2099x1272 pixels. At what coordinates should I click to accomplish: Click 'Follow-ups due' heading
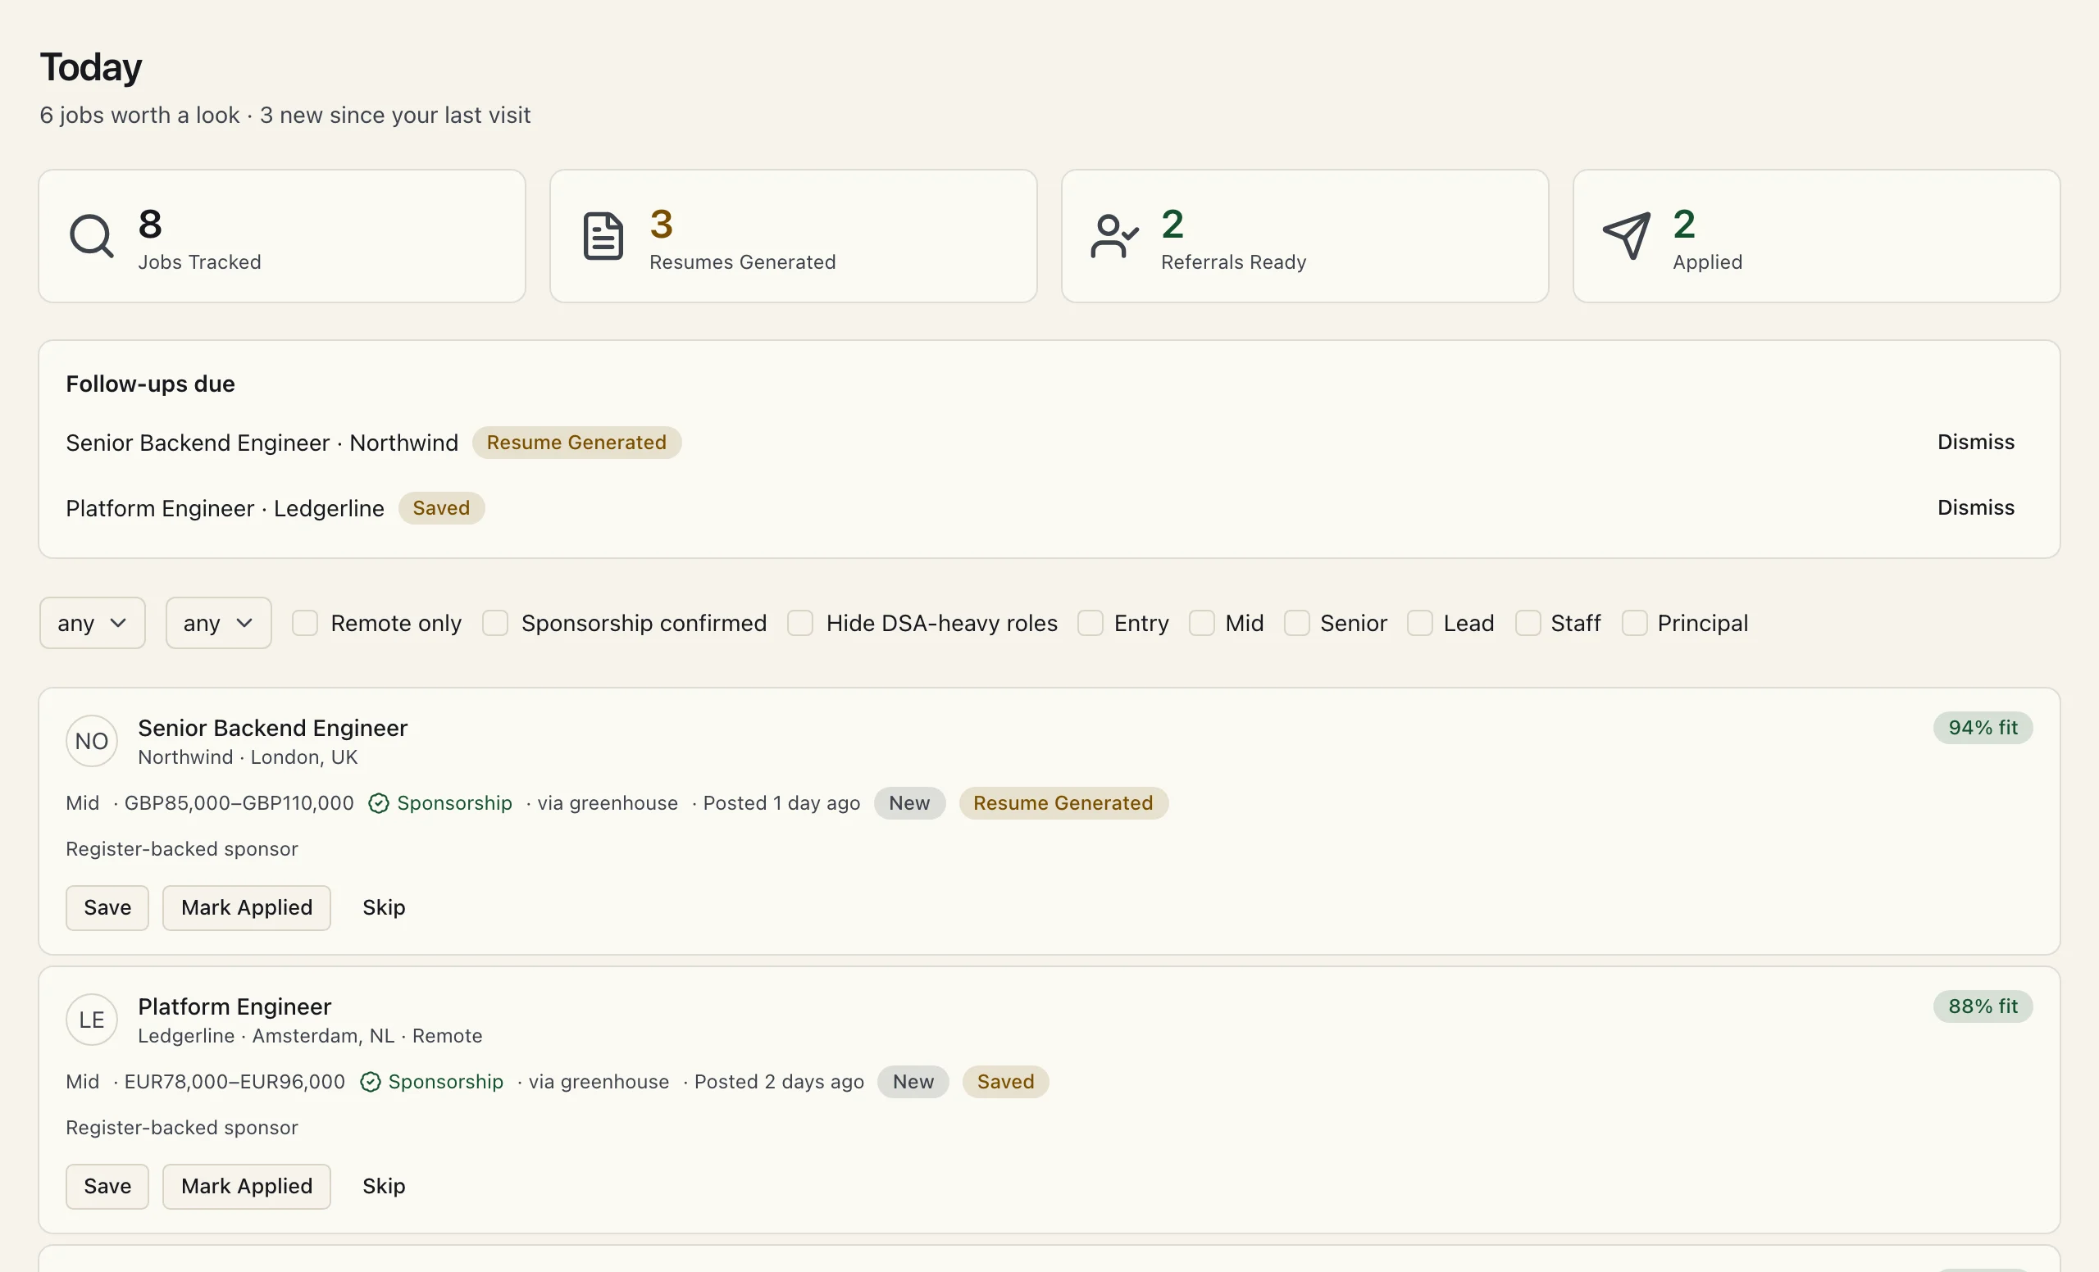(x=150, y=384)
